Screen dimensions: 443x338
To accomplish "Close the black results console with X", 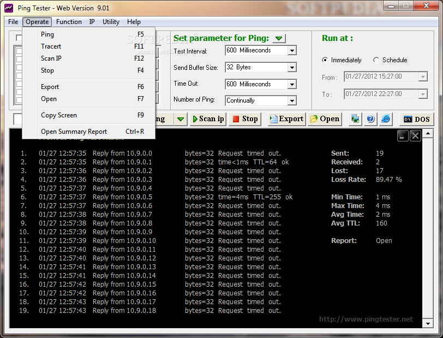I will (415, 136).
